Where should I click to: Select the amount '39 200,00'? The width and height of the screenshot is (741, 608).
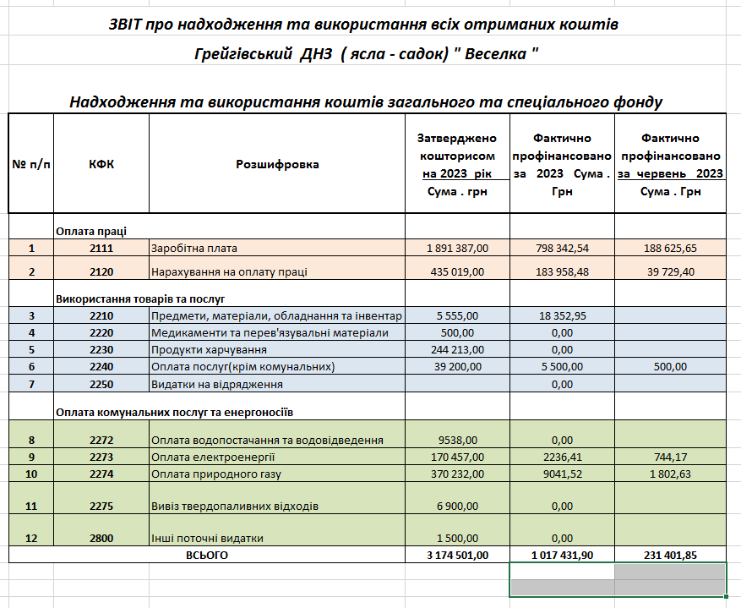[x=457, y=366]
